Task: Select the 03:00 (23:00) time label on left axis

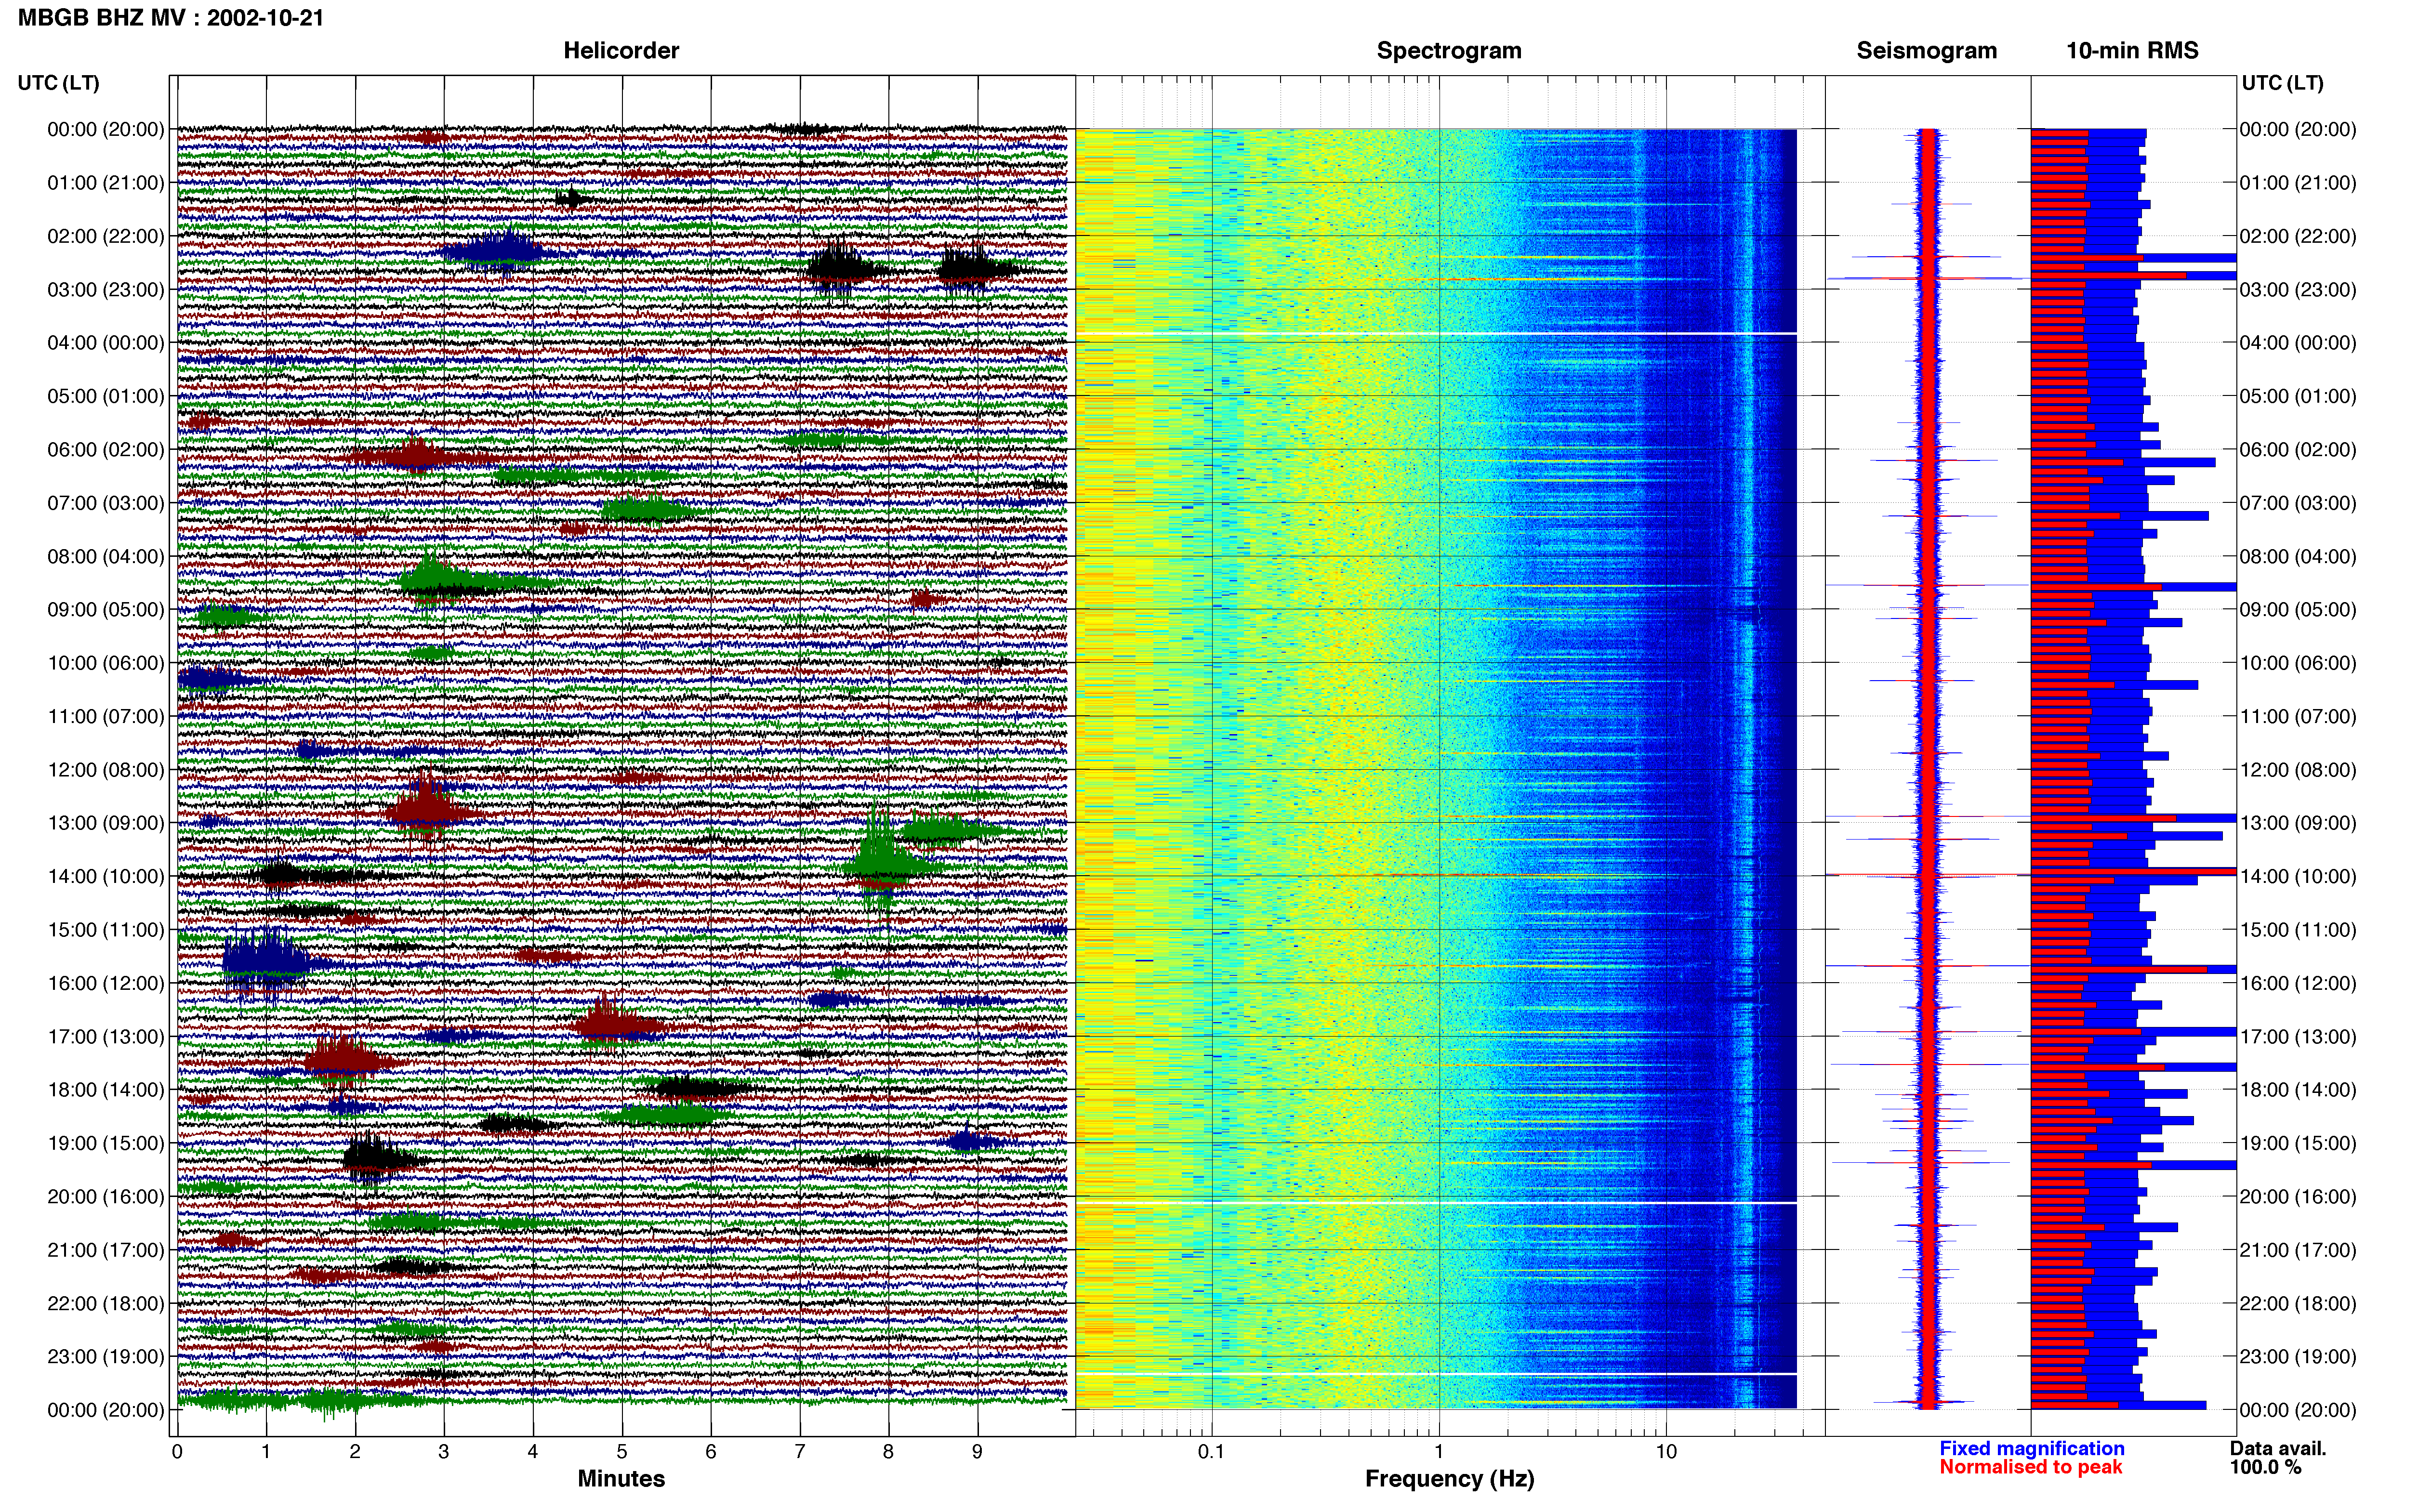Action: coord(105,290)
